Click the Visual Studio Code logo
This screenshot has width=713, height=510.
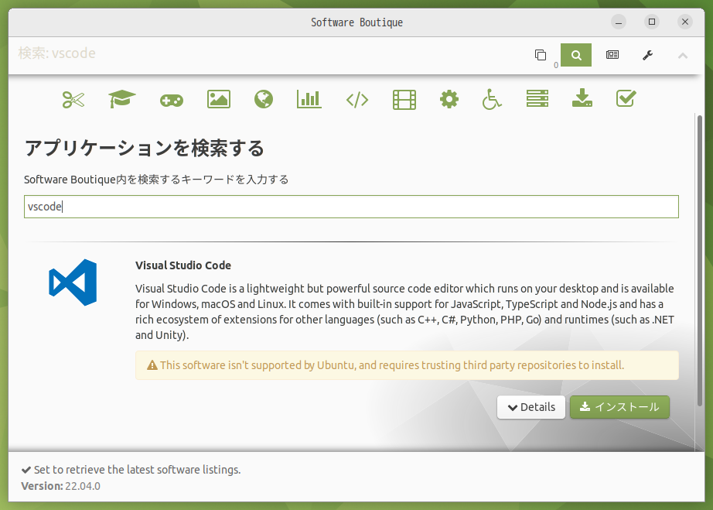[73, 282]
